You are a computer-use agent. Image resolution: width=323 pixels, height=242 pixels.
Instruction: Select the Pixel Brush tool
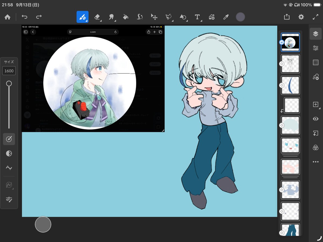(83, 17)
